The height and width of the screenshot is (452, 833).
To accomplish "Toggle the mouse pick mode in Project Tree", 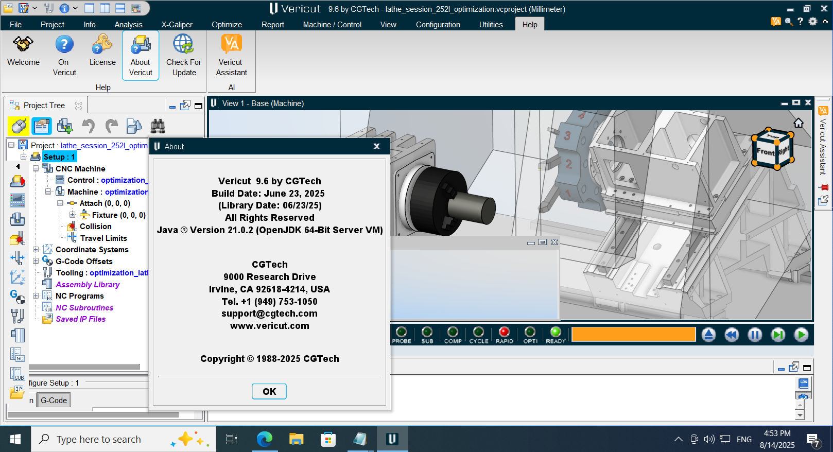I will pyautogui.click(x=18, y=126).
